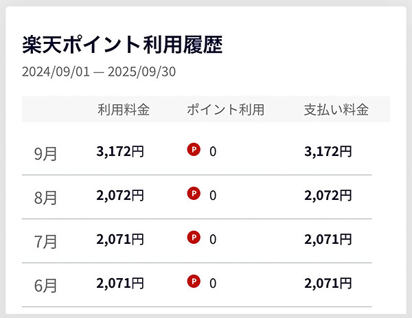Click August payment amount 2,072円
412x318 pixels.
pyautogui.click(x=328, y=195)
